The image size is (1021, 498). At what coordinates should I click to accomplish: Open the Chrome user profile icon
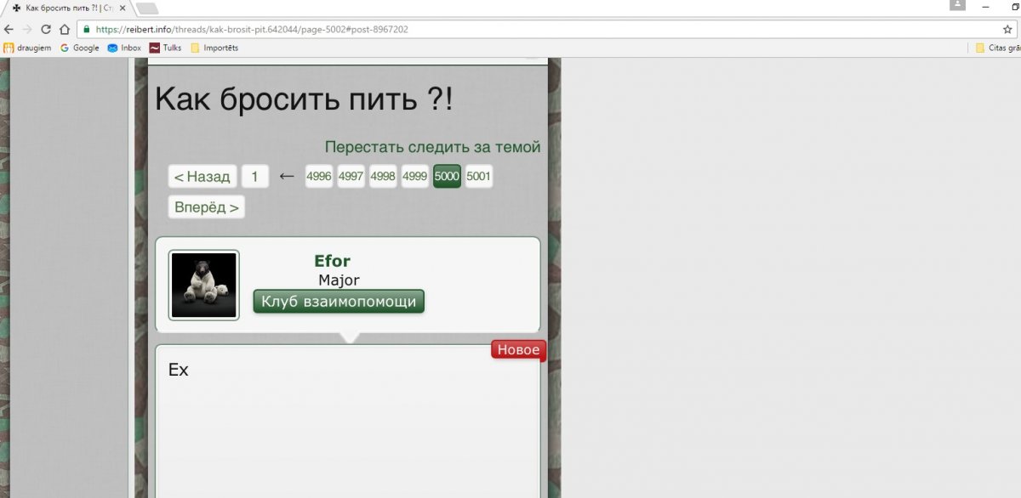tap(958, 6)
